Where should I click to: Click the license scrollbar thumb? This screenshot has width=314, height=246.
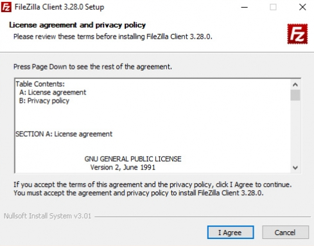point(295,95)
